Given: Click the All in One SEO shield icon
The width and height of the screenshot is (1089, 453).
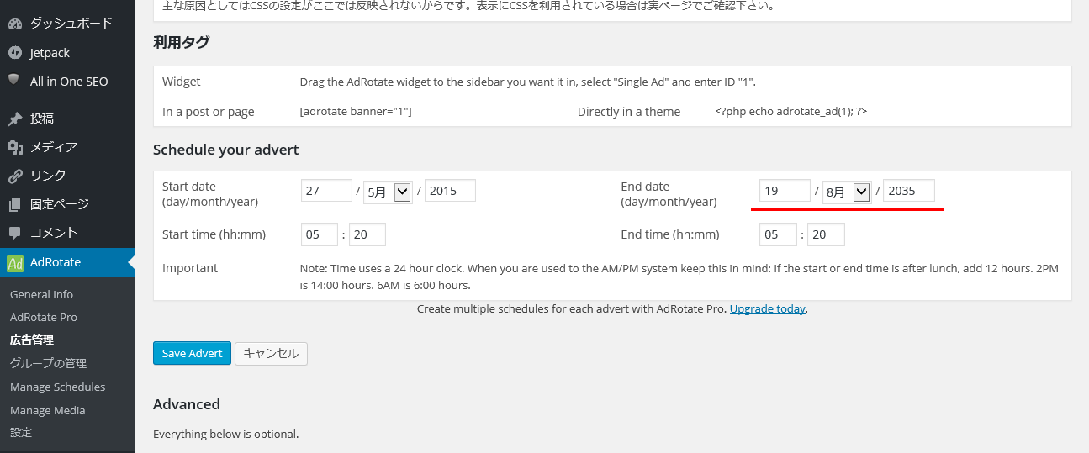Looking at the screenshot, I should pyautogui.click(x=15, y=81).
